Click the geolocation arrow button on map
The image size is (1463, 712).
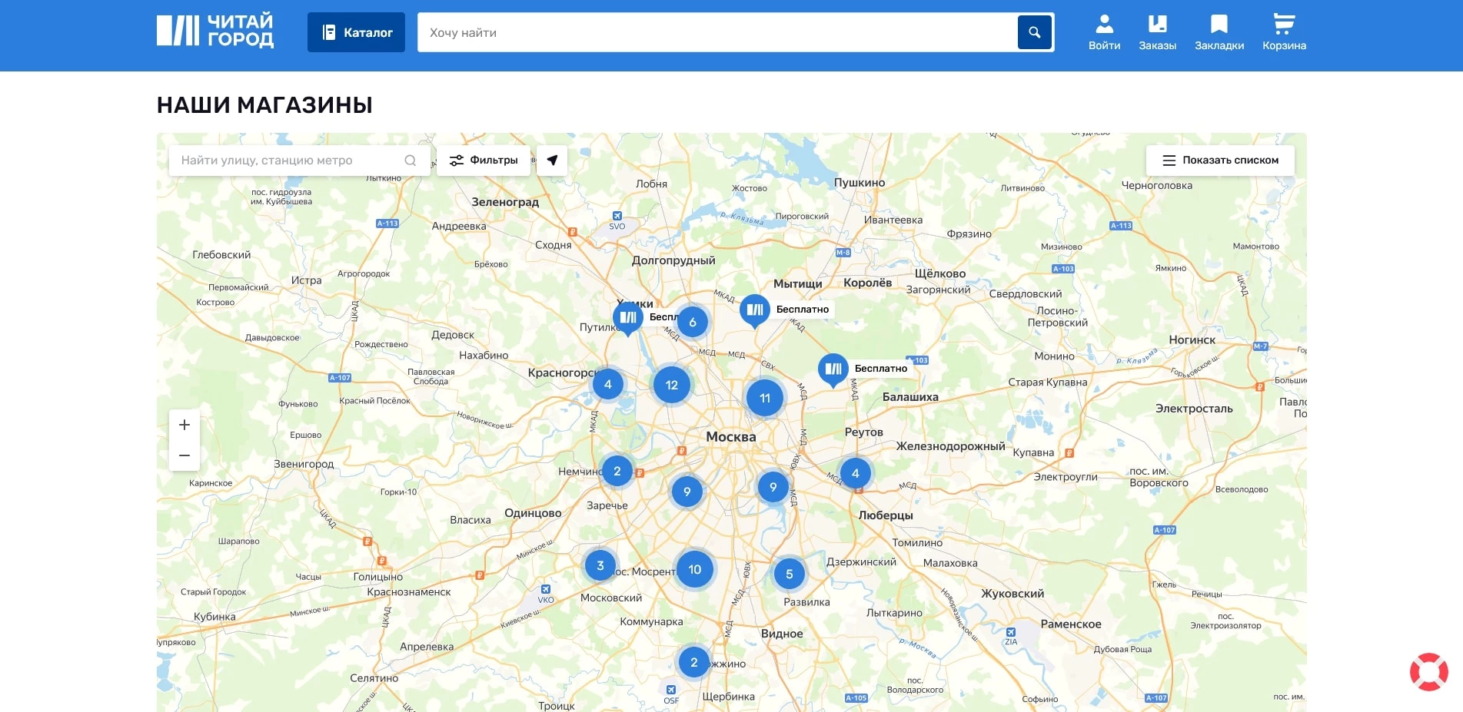[x=552, y=161]
